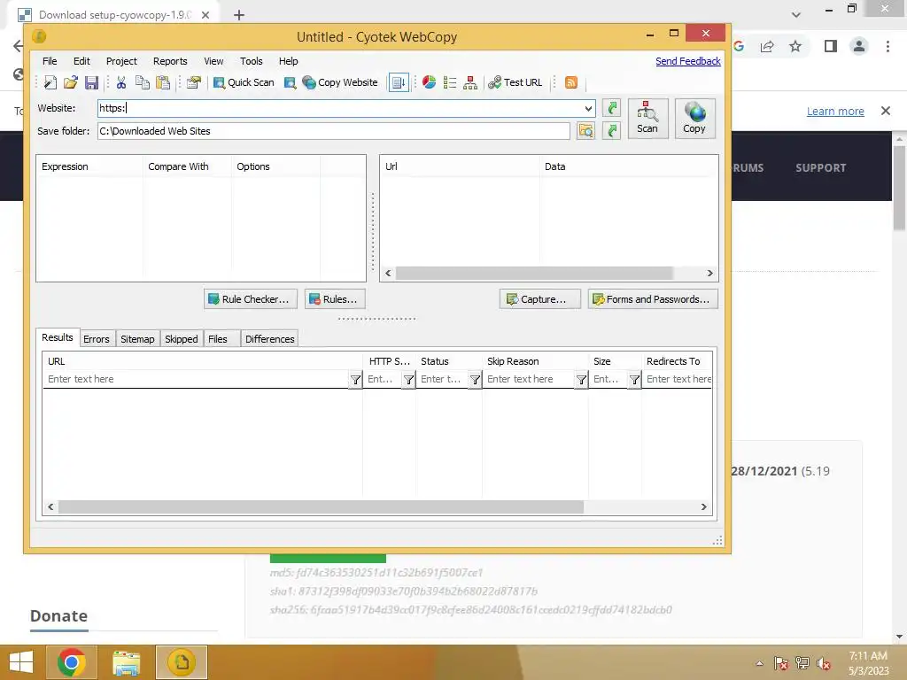Open File Explorer from the taskbar
Image resolution: width=907 pixels, height=680 pixels.
(126, 662)
